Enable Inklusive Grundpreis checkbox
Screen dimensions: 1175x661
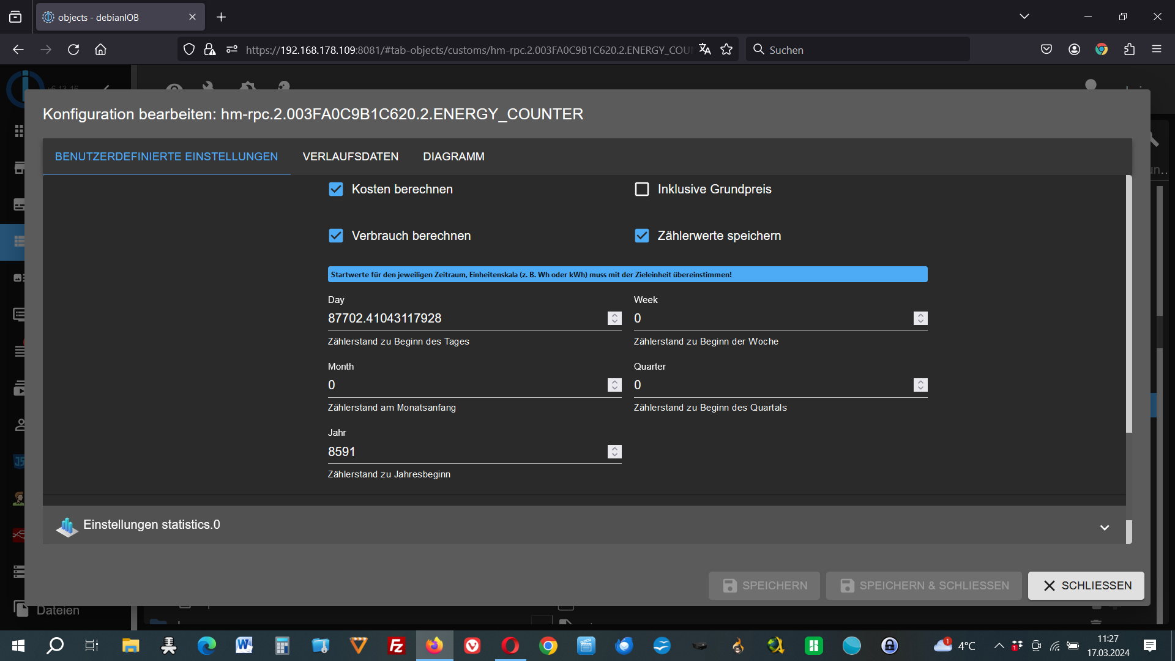[x=642, y=189]
